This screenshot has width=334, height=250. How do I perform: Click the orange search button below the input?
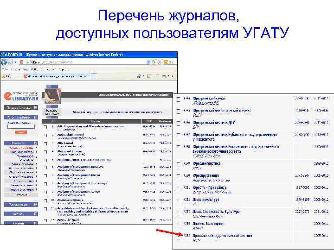pos(21,132)
